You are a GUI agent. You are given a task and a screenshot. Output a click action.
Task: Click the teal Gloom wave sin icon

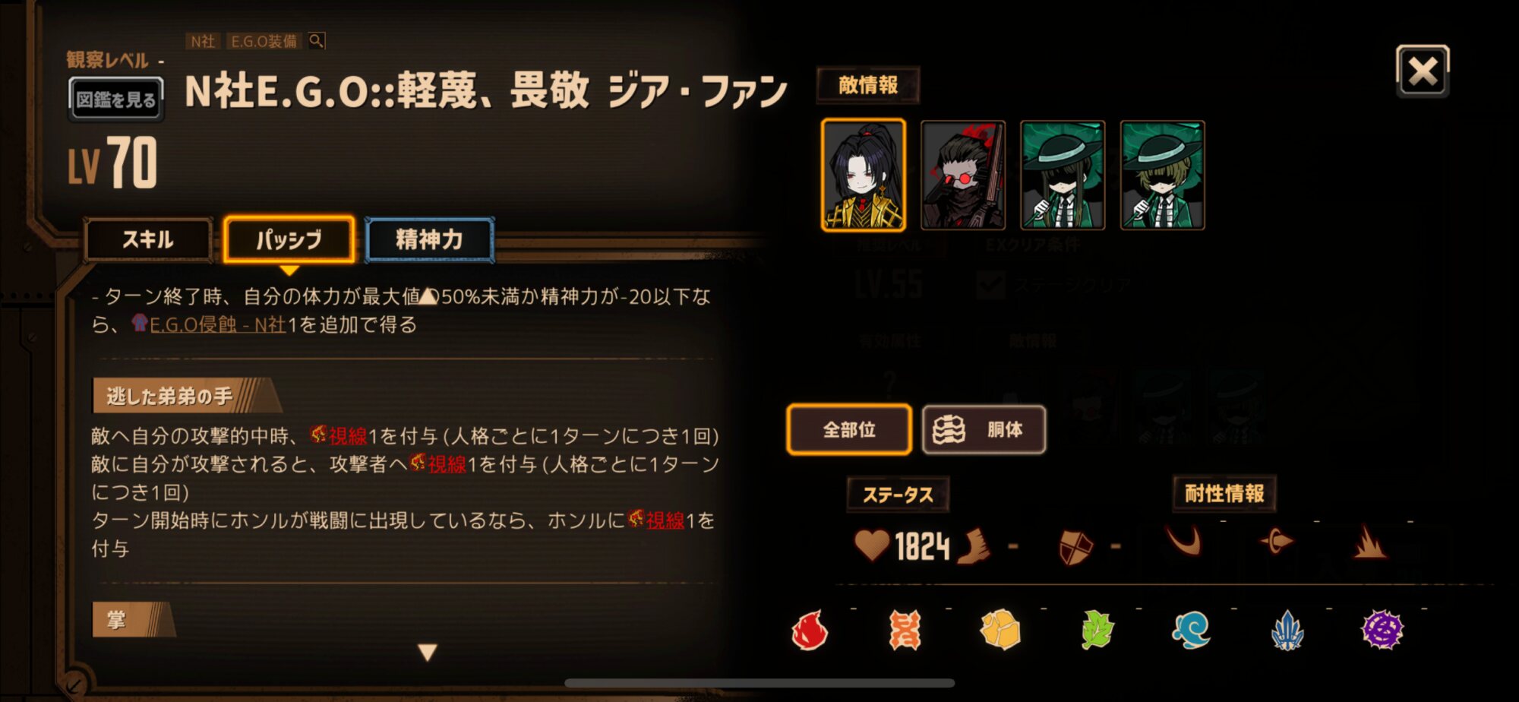coord(1191,630)
